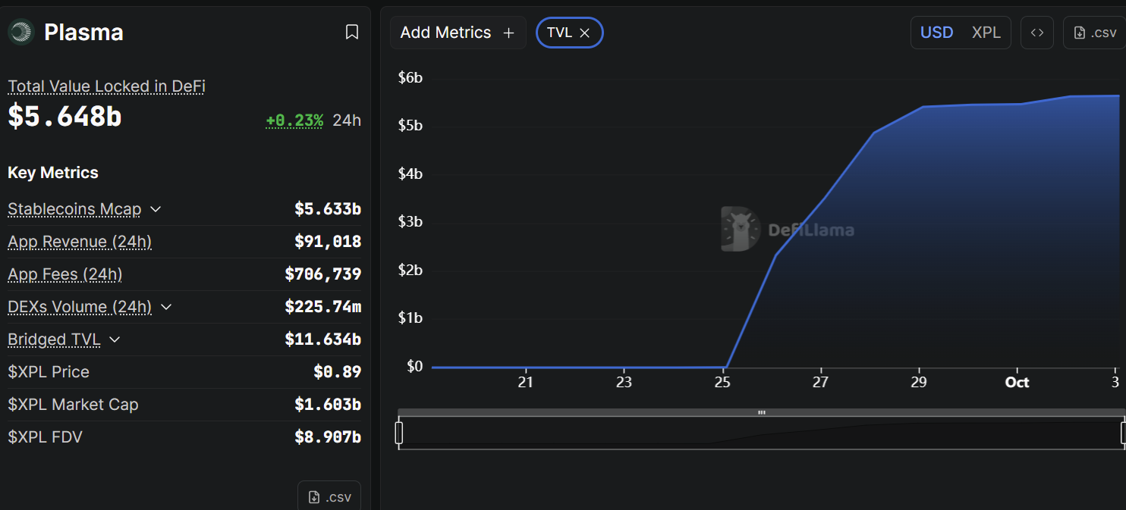The image size is (1126, 510).
Task: Open the embed chart code icon
Action: (1036, 33)
